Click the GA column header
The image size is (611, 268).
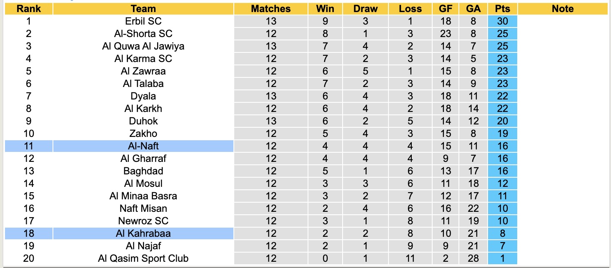tap(473, 9)
